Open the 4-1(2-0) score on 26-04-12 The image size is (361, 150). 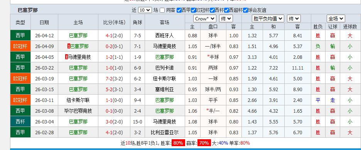click(114, 36)
